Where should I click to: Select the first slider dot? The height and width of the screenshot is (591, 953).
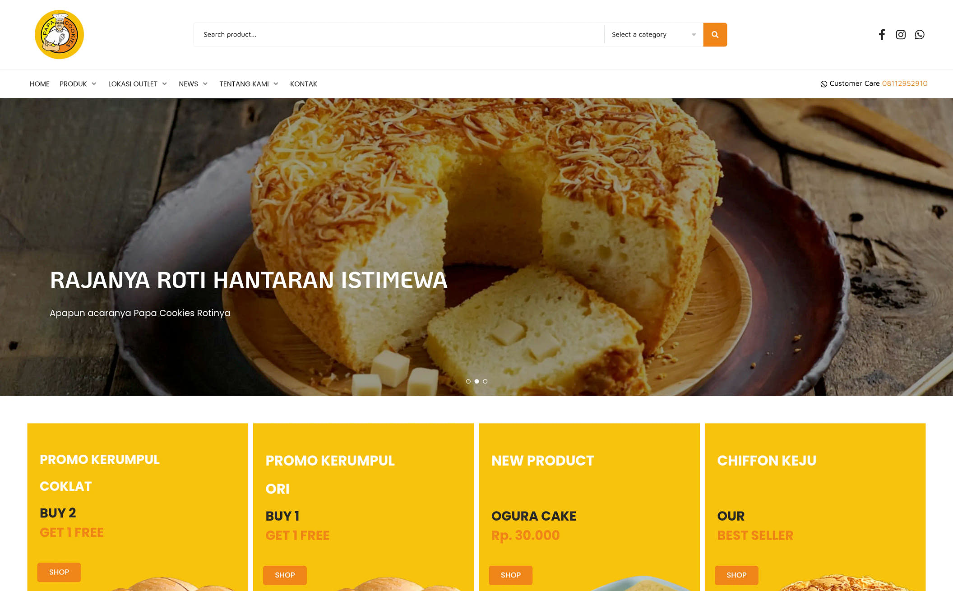468,381
